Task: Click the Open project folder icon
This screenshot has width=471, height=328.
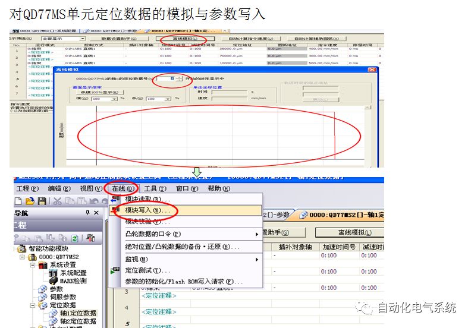Action: [x=29, y=201]
